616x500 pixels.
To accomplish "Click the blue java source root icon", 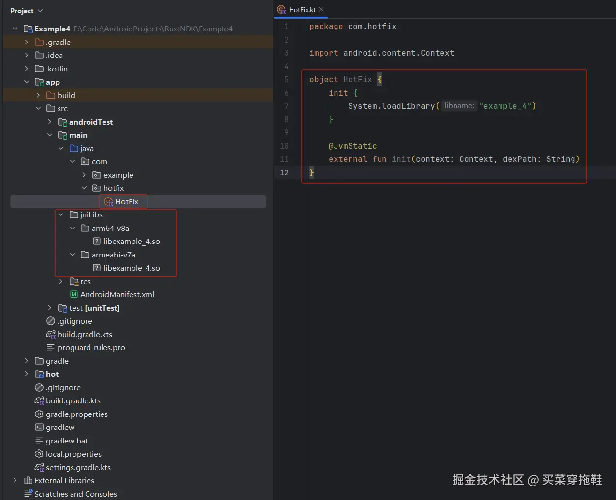I will pyautogui.click(x=74, y=148).
